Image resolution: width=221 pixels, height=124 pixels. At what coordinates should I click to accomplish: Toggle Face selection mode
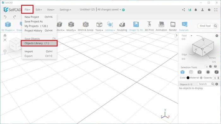184,36
